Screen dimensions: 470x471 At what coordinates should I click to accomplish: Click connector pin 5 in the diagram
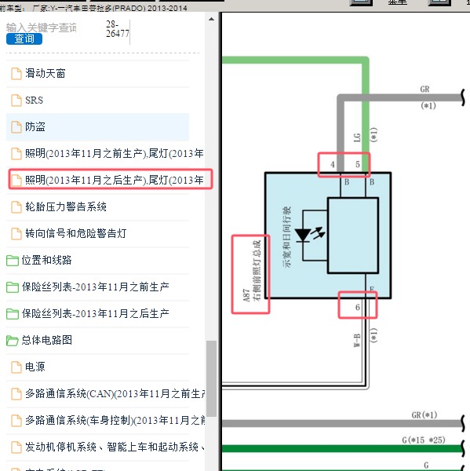(357, 164)
